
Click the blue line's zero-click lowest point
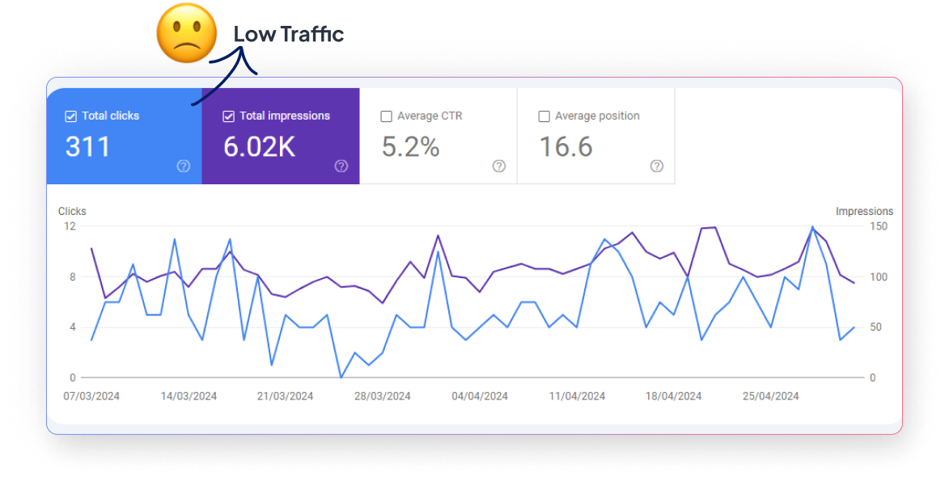pyautogui.click(x=341, y=377)
